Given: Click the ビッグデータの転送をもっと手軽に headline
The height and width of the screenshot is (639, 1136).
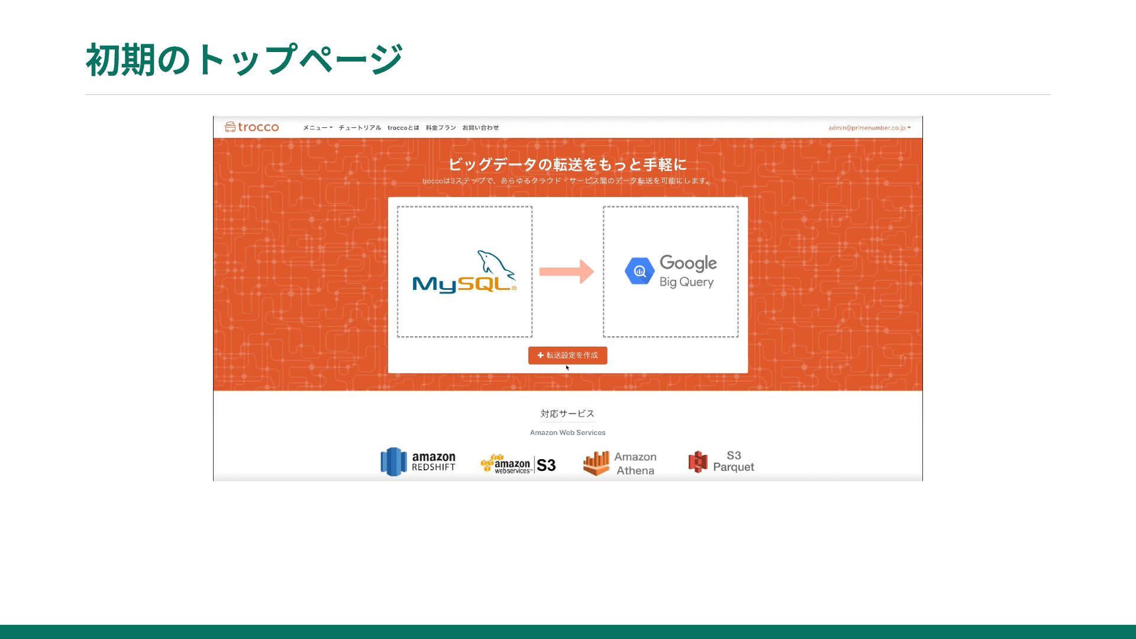Looking at the screenshot, I should (x=567, y=164).
